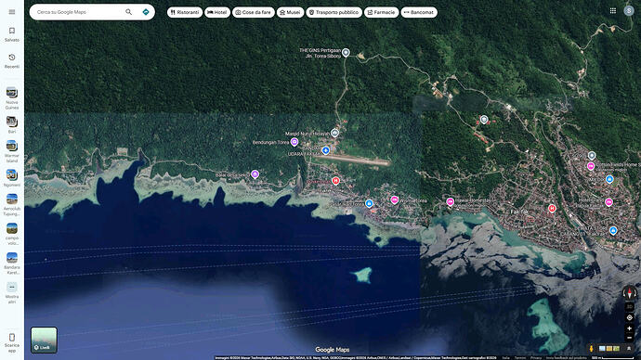
Task: Open the Google account avatar
Action: pyautogui.click(x=629, y=11)
